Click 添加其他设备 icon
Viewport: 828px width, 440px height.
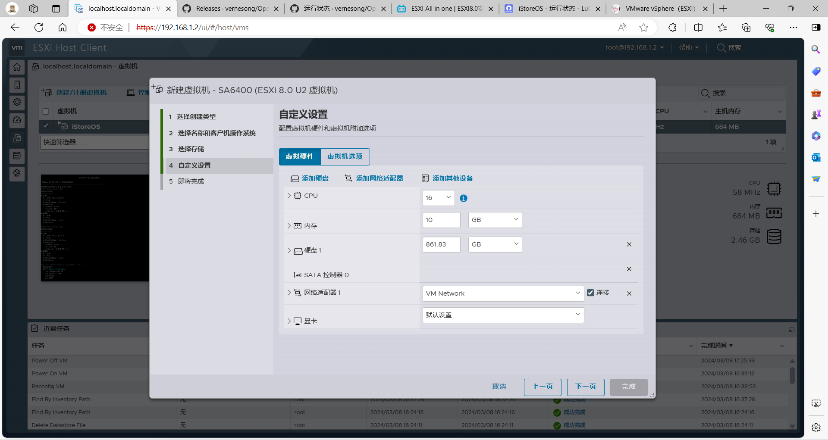click(x=426, y=178)
